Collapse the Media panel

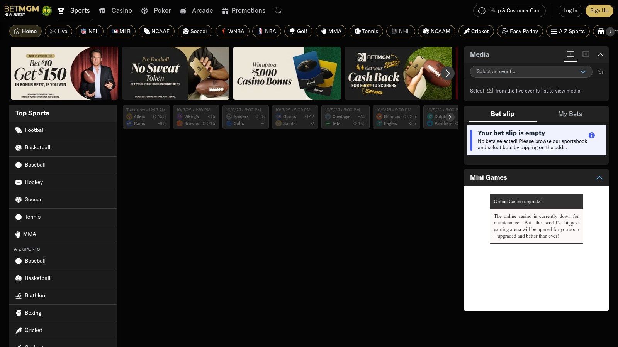coord(600,55)
